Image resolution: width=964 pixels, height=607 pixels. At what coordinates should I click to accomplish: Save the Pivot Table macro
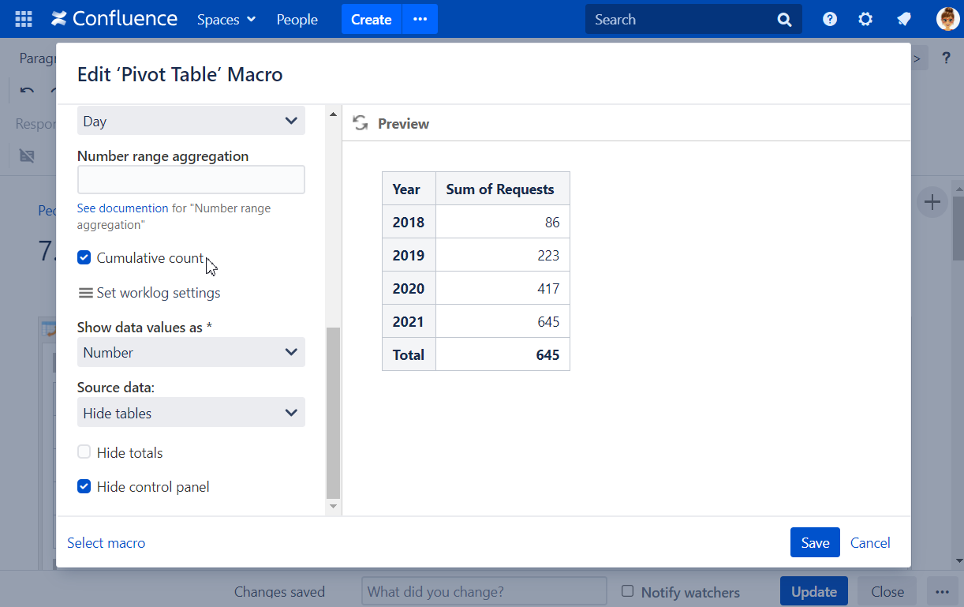[814, 542]
